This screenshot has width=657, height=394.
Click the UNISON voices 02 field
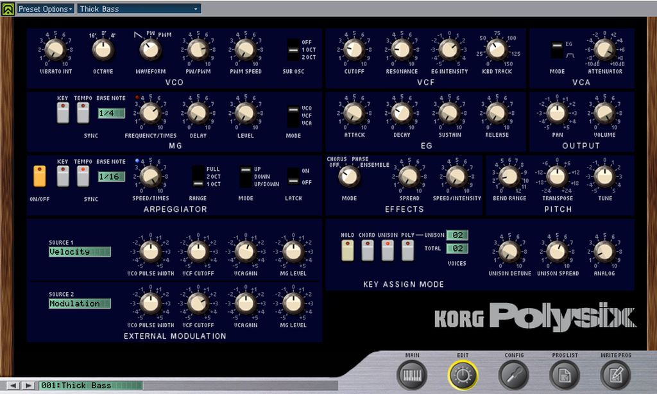point(457,235)
